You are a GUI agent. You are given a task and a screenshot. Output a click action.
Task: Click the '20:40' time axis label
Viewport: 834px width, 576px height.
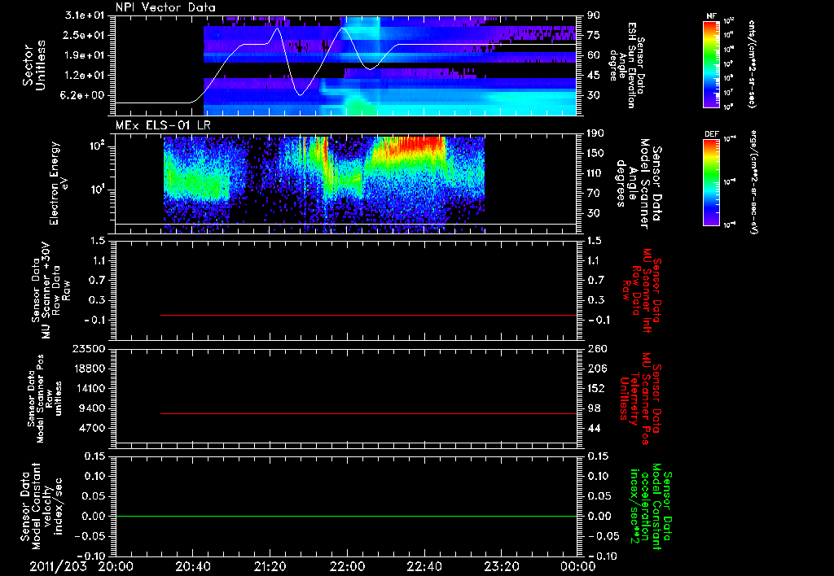[x=192, y=566]
